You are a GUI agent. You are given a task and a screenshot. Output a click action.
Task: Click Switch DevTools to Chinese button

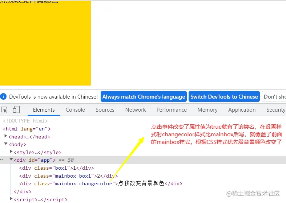coord(224,96)
